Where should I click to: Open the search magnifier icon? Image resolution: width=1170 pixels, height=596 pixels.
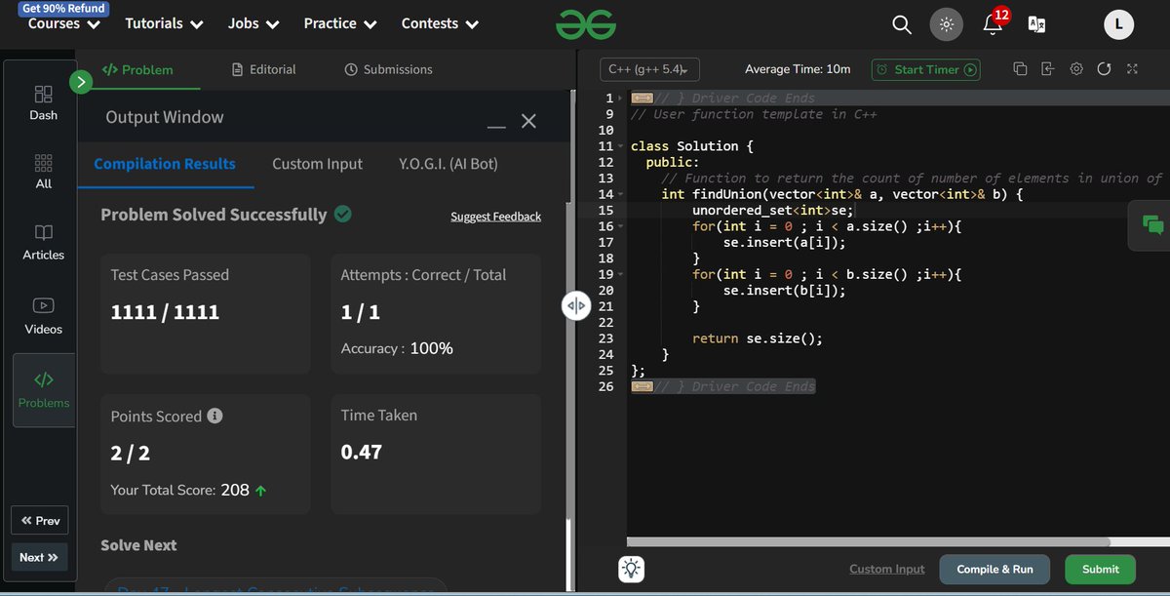[902, 24]
